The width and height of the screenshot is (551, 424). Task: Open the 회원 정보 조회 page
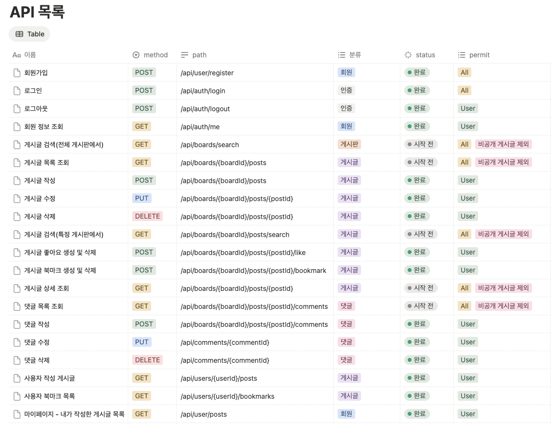pyautogui.click(x=44, y=127)
